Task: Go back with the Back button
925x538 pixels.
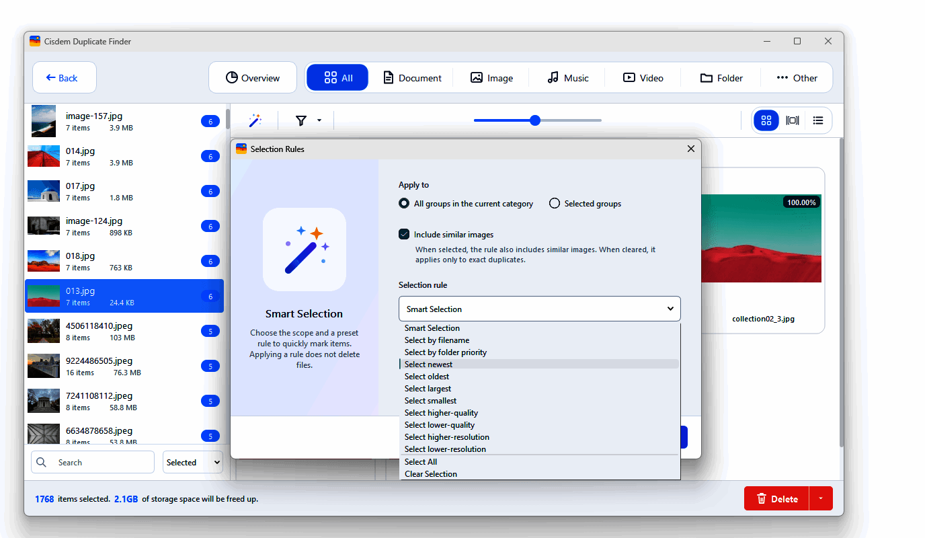Action: click(65, 77)
